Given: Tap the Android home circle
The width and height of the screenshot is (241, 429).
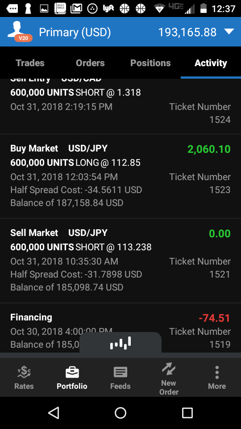Looking at the screenshot, I should tap(120, 412).
